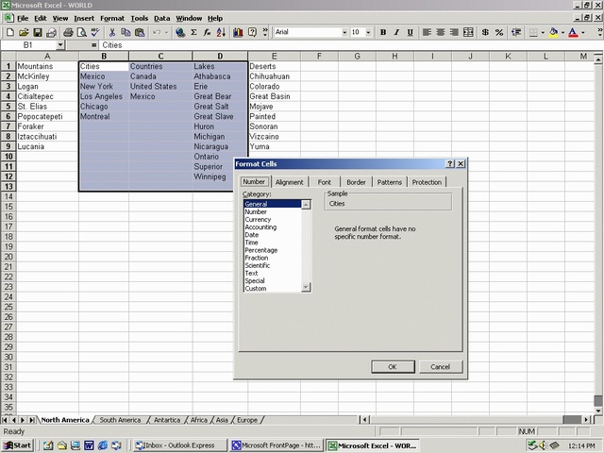This screenshot has width=604, height=453.
Task: Switch to the Europe sheet tab
Action: 247,420
